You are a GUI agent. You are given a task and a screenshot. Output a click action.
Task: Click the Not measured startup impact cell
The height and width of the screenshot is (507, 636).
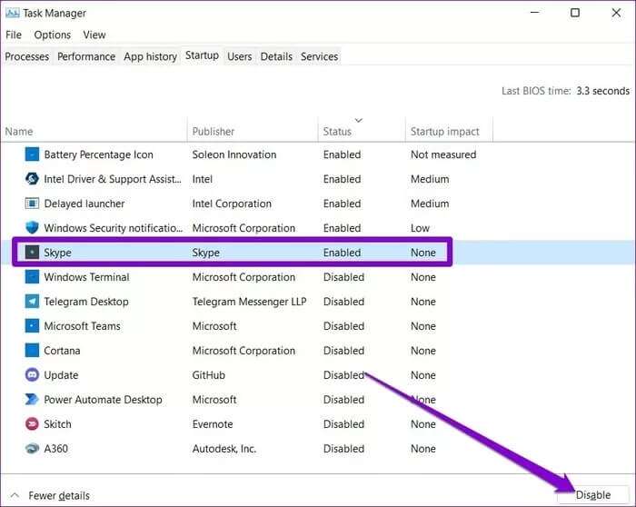[x=443, y=154]
